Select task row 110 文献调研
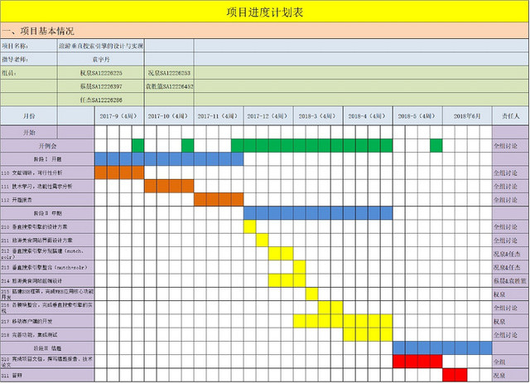 (47, 173)
